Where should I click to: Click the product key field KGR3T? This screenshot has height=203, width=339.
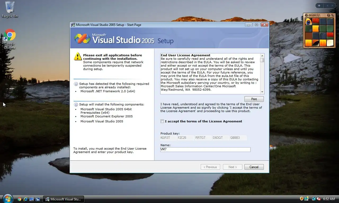tap(168, 138)
